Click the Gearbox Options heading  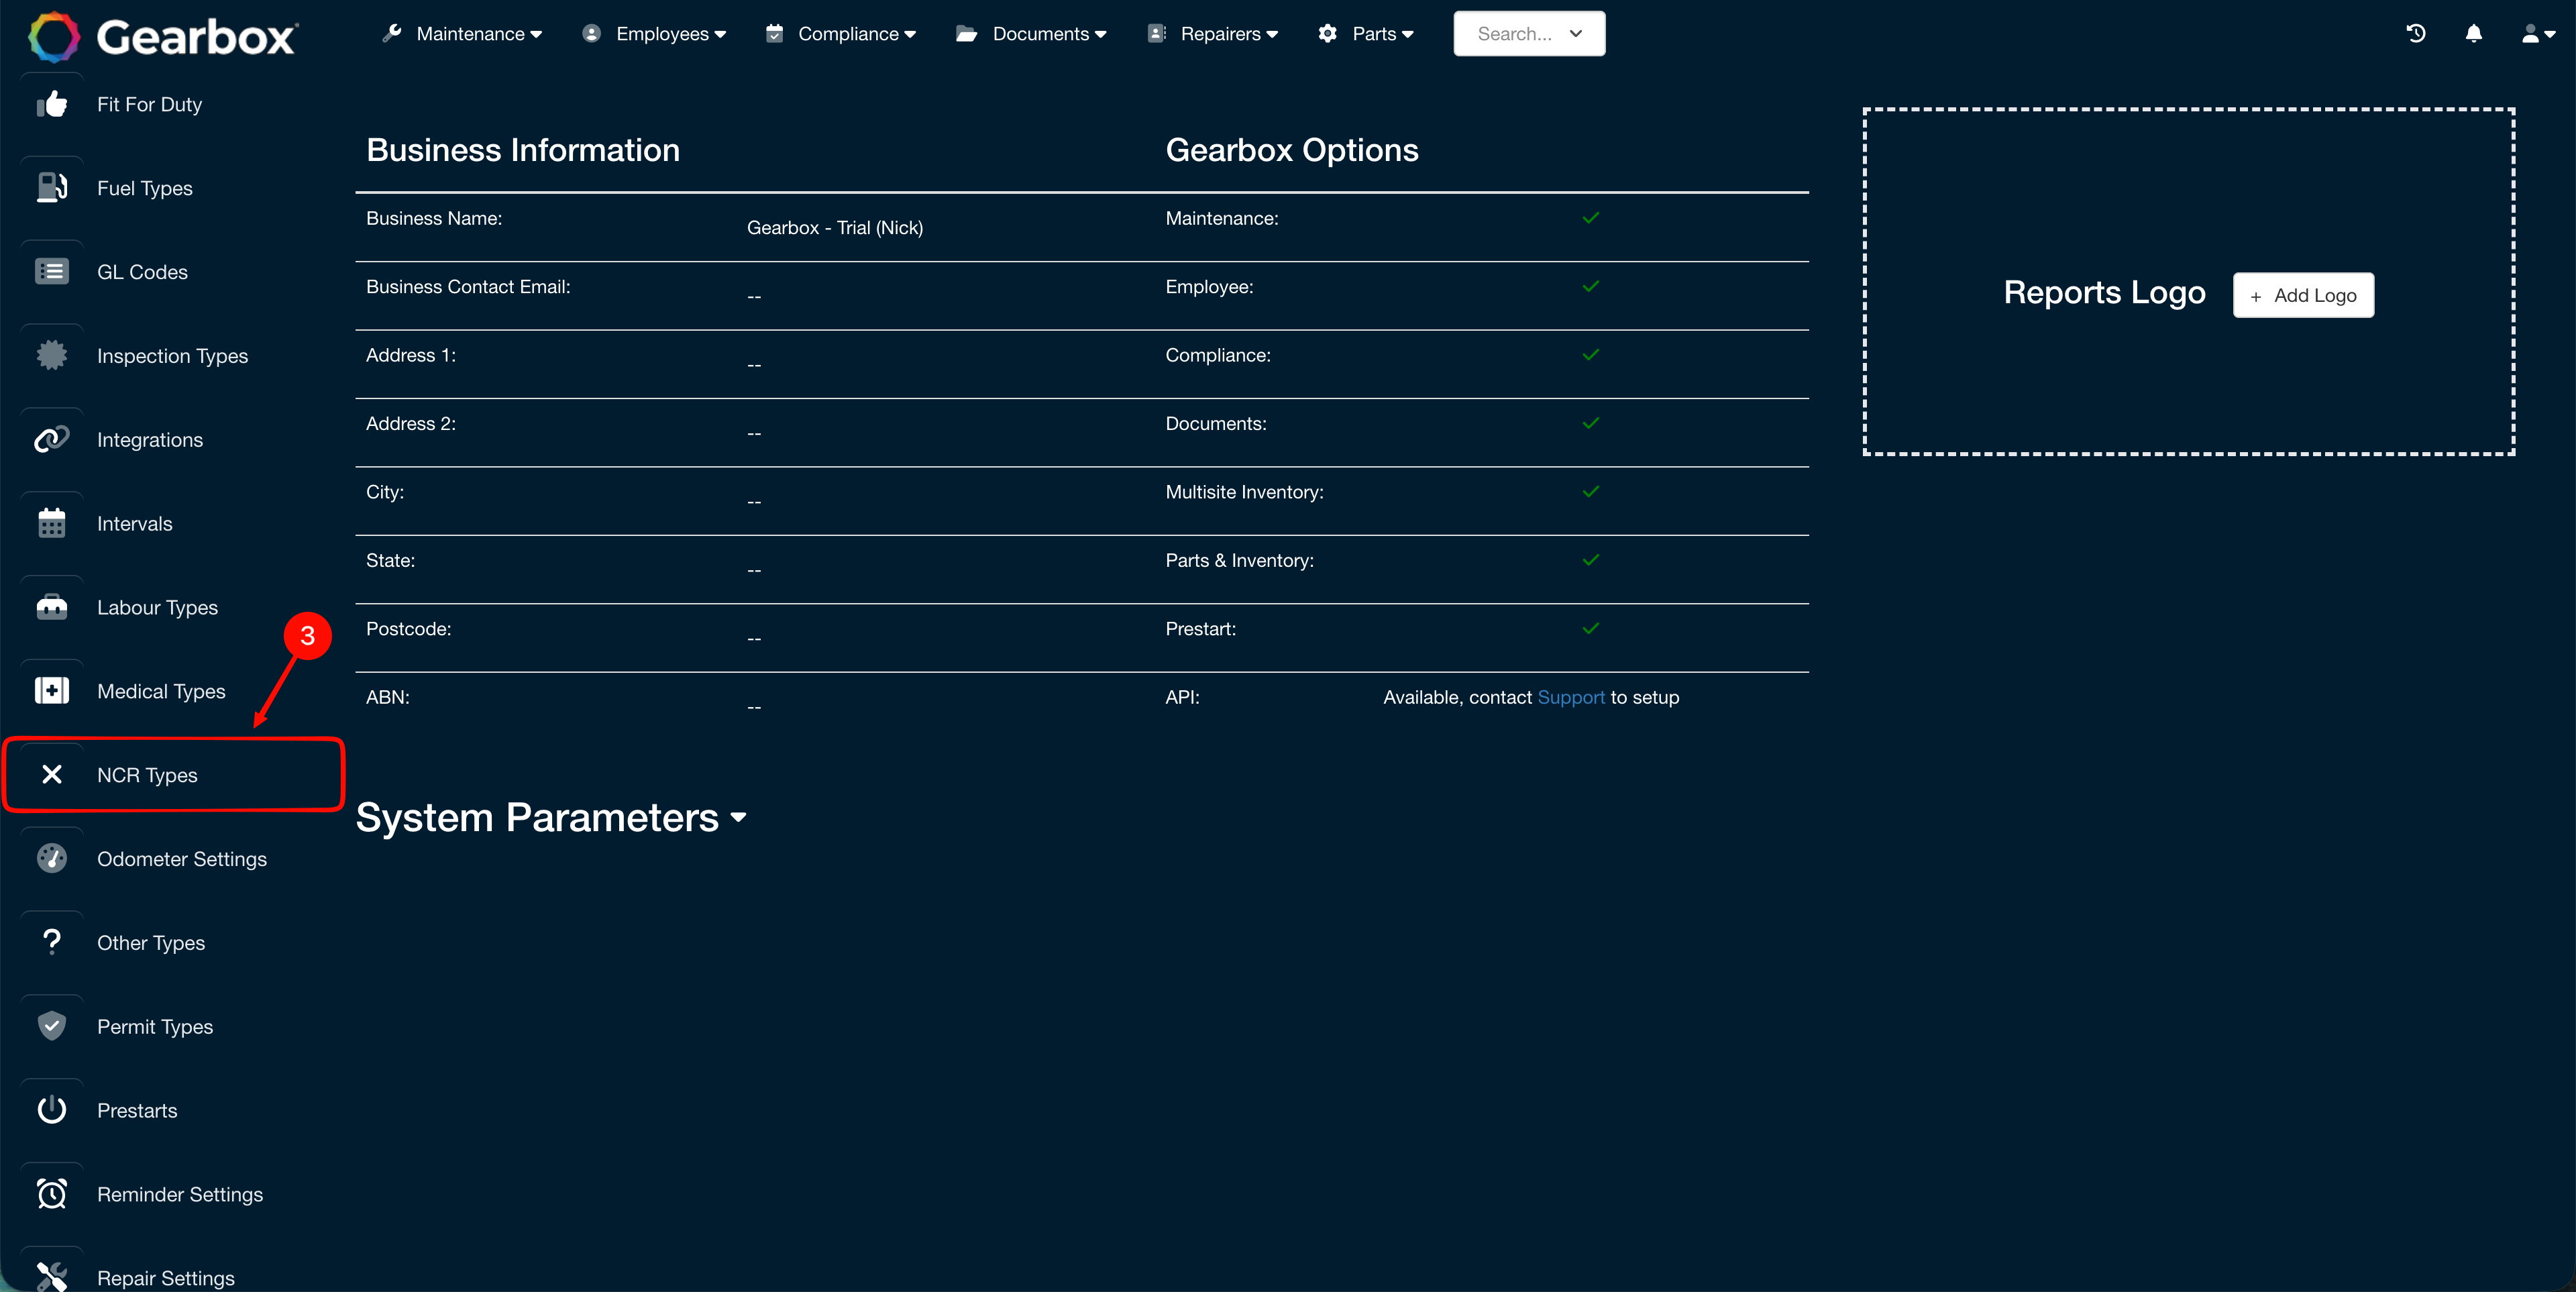(1292, 150)
